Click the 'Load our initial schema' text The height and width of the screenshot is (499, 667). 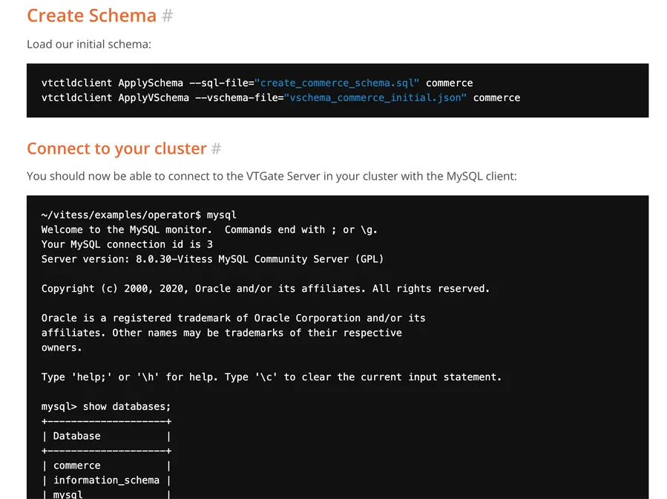click(x=89, y=44)
